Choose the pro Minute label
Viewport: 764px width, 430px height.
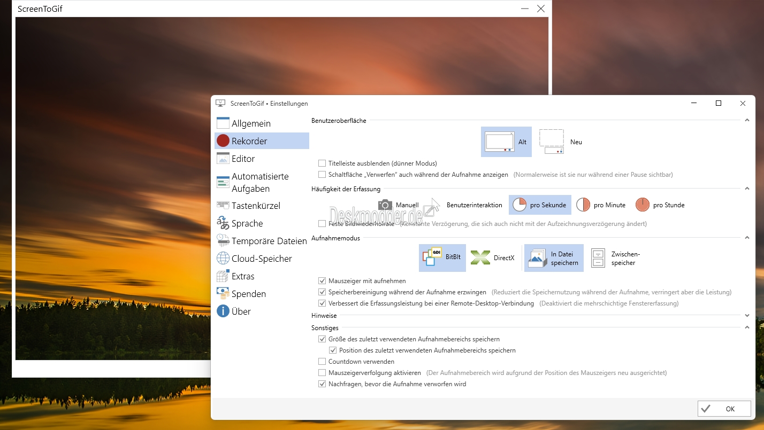[609, 205]
